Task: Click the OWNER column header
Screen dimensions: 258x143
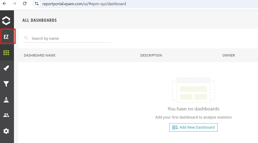Action: pos(228,55)
